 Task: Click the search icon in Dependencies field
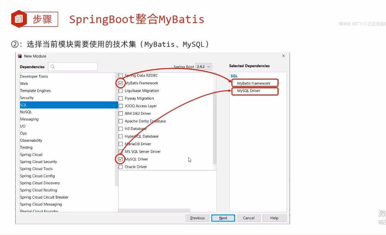click(x=52, y=67)
